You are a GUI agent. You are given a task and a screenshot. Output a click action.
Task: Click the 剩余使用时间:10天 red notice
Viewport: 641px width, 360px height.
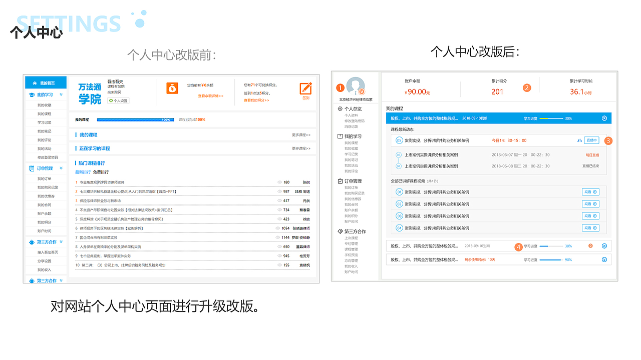click(x=480, y=259)
